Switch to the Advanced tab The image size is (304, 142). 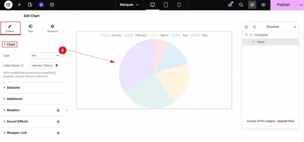click(52, 28)
